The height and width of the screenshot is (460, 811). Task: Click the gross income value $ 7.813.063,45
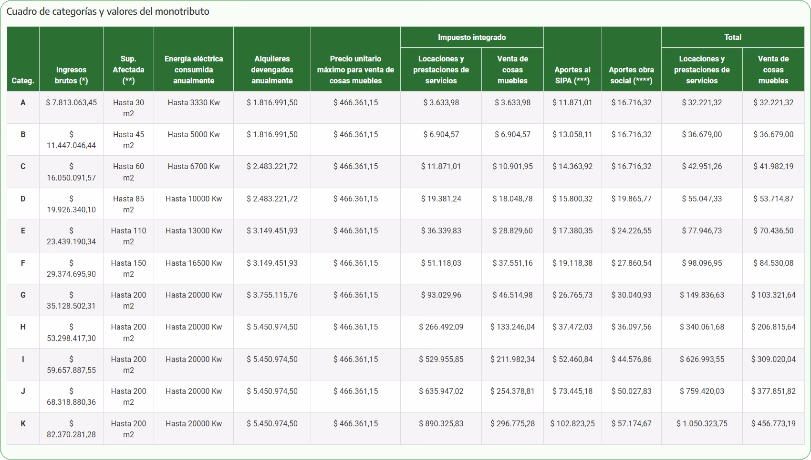71,102
